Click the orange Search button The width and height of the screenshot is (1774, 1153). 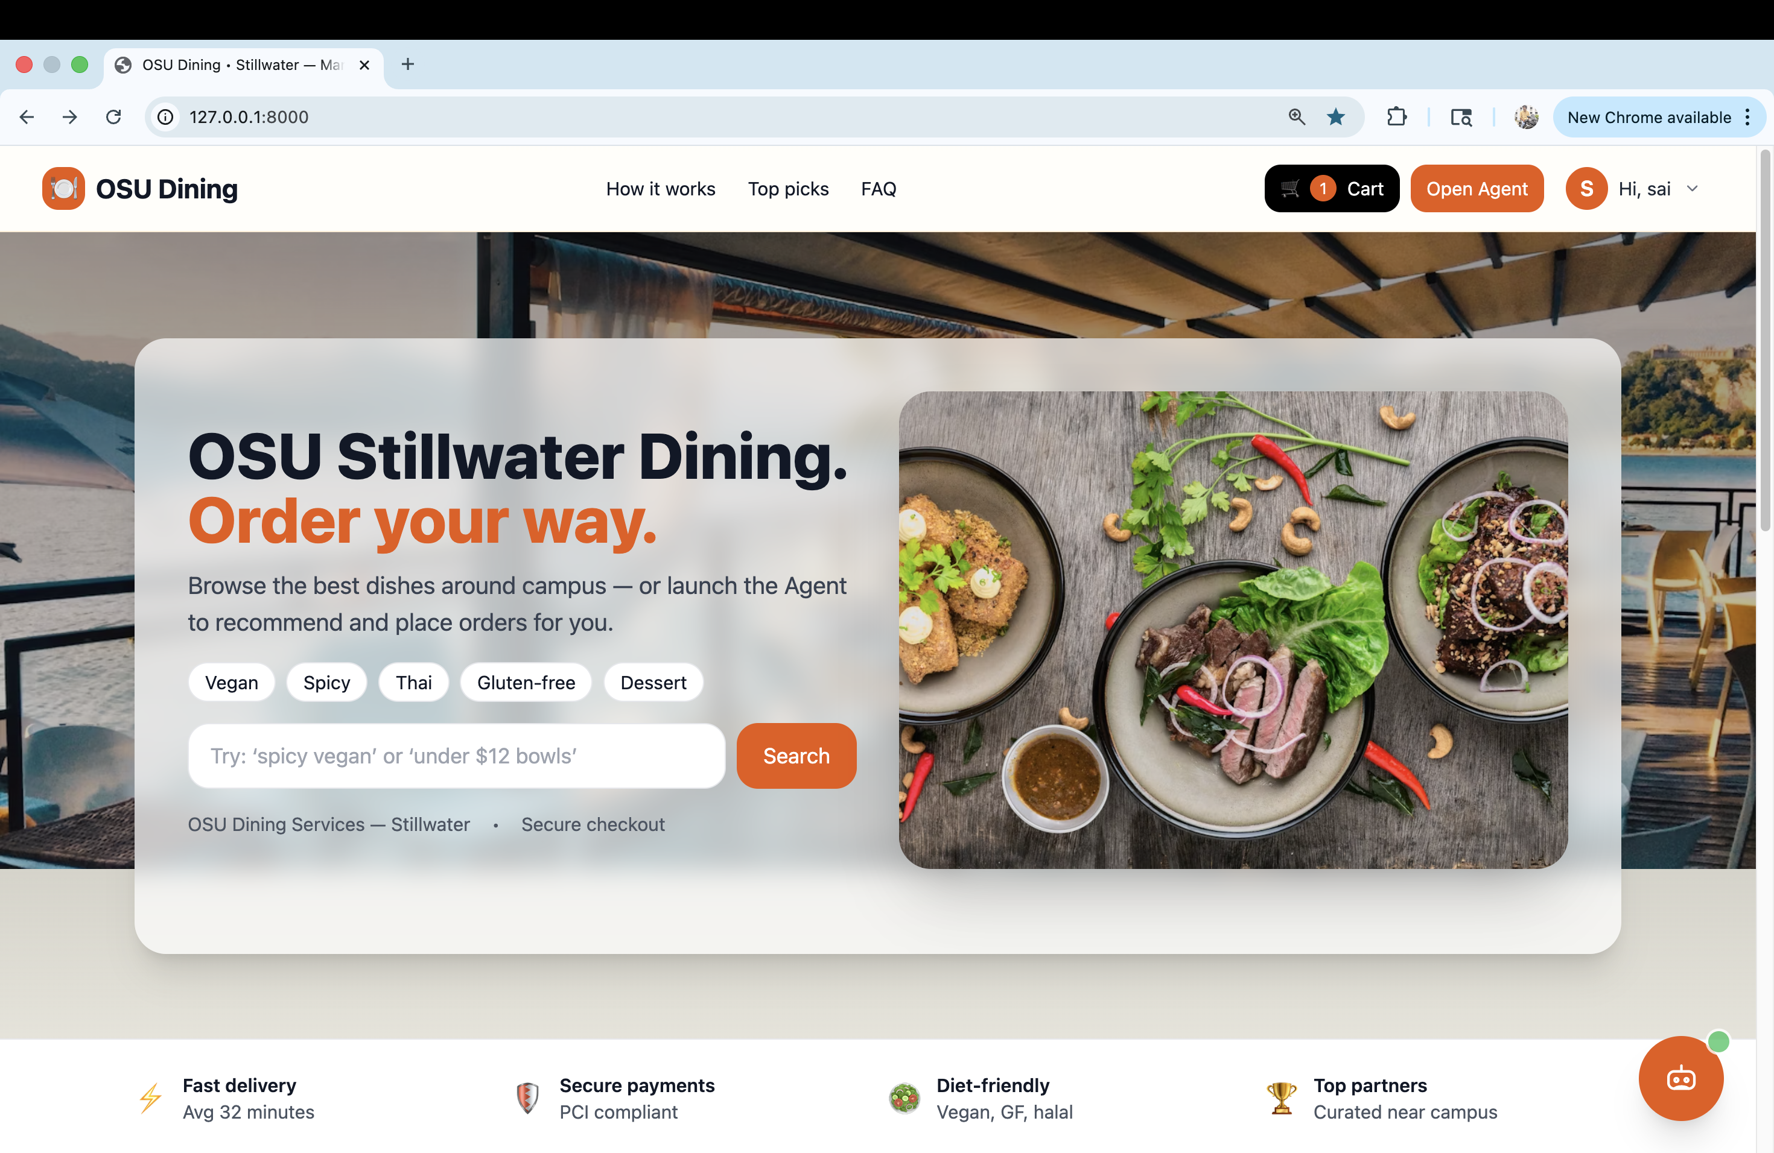click(796, 755)
